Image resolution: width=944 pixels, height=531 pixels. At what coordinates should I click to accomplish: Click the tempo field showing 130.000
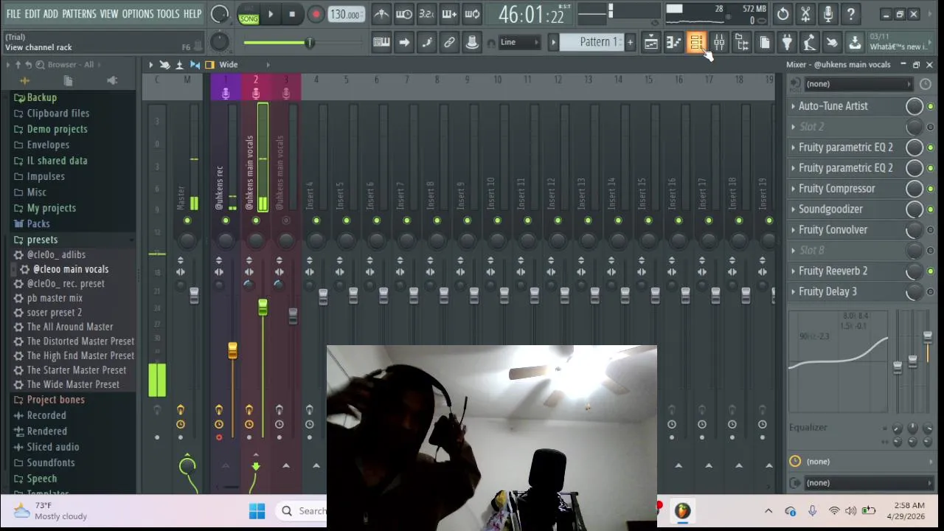click(x=345, y=15)
